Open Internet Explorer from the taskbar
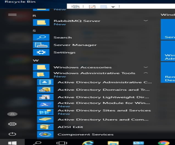This screenshot has height=145, width=175. point(88,142)
